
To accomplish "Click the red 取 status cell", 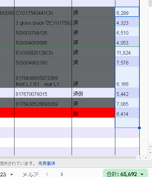I will coord(93,113).
